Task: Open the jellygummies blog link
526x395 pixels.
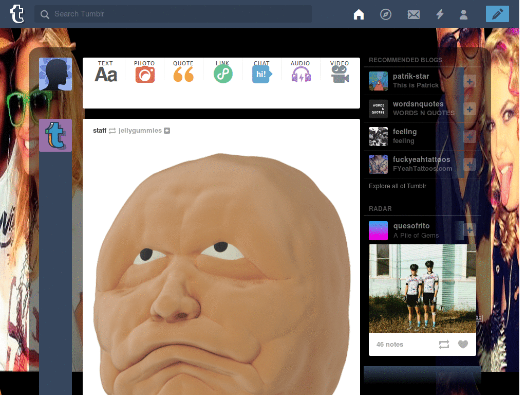Action: coord(140,130)
